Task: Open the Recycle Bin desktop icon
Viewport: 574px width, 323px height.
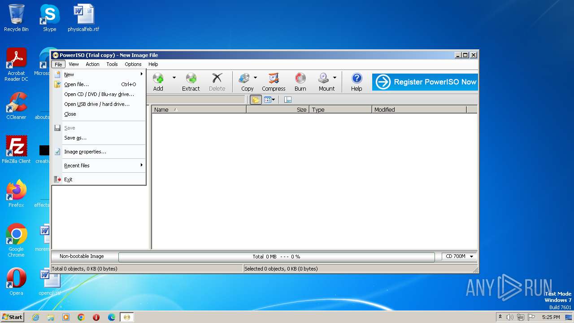Action: tap(16, 18)
